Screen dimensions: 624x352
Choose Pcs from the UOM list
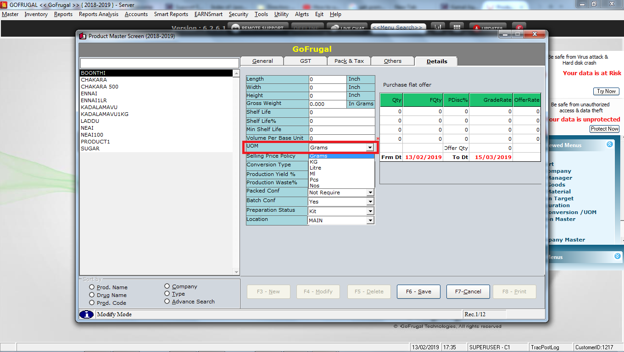tap(341, 180)
